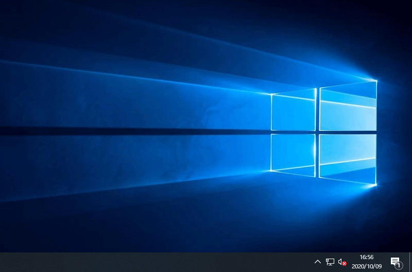Click the notification count badge showing 1
This screenshot has height=272, width=412.
point(399,265)
